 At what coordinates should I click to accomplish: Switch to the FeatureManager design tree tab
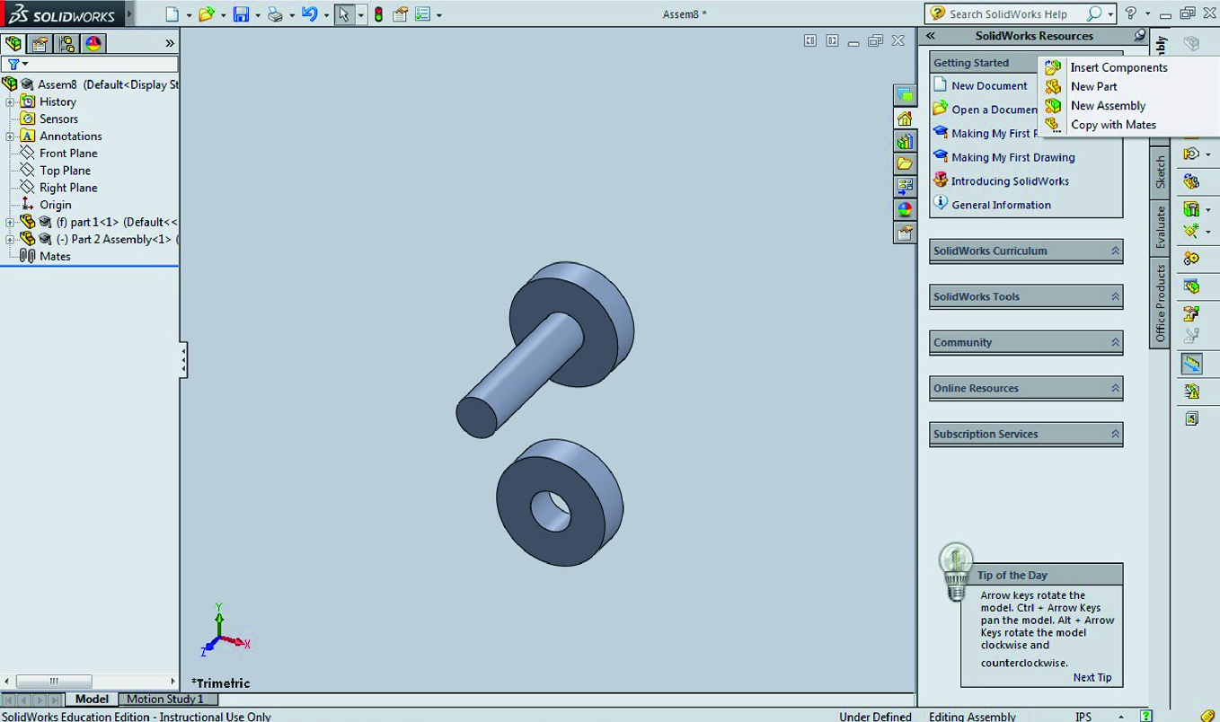point(13,43)
